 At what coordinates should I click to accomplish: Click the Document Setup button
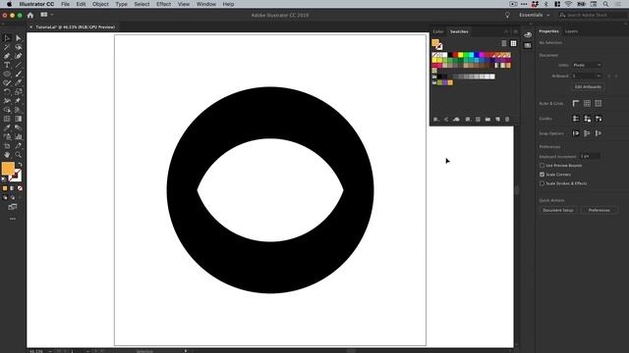click(557, 210)
